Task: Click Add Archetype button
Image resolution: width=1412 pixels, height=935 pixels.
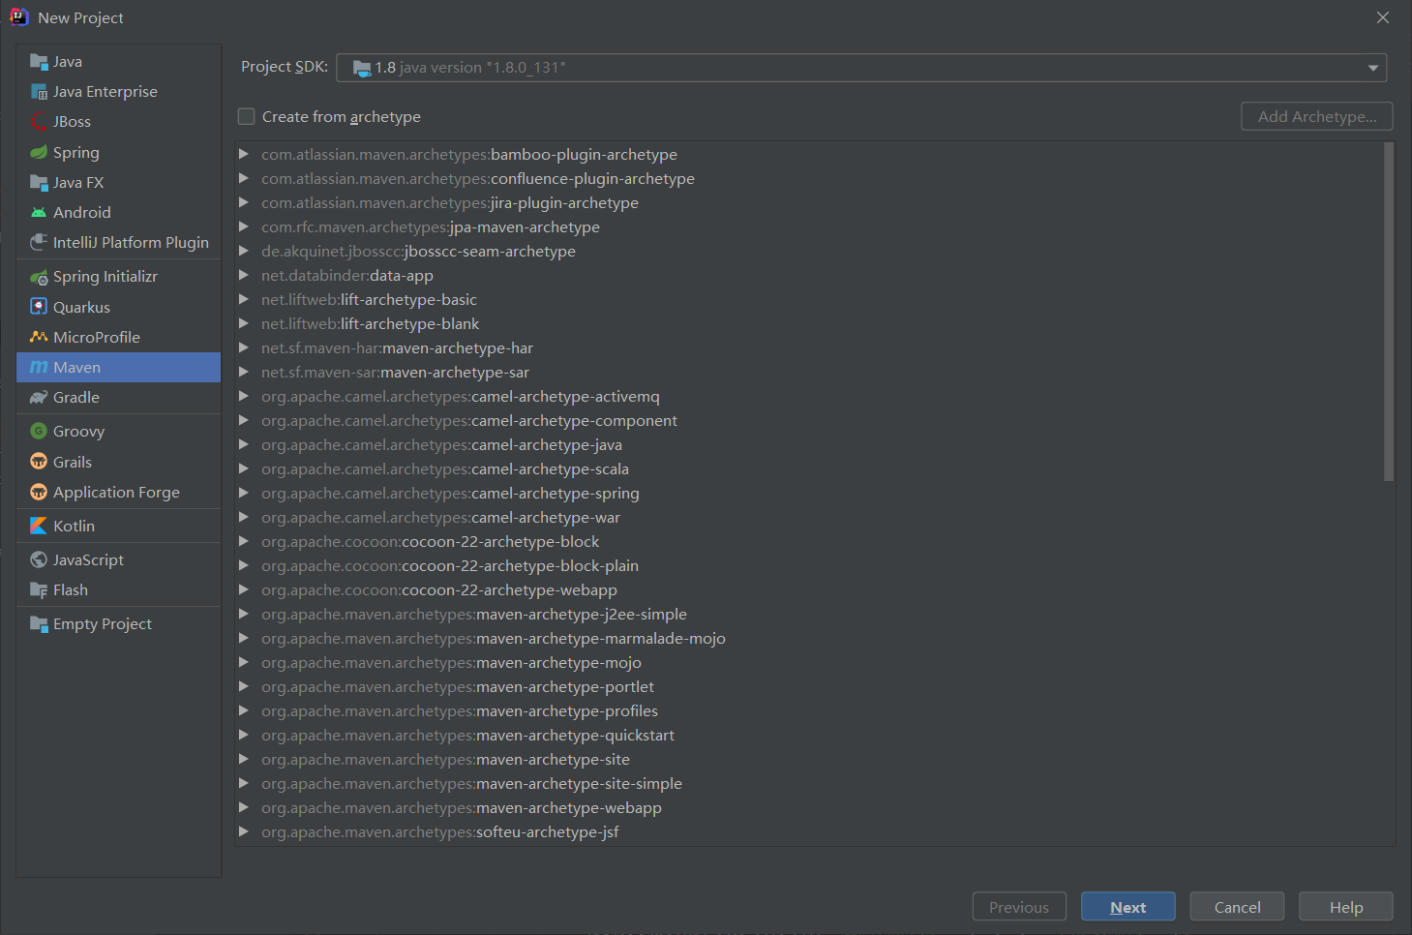Action: click(1317, 116)
